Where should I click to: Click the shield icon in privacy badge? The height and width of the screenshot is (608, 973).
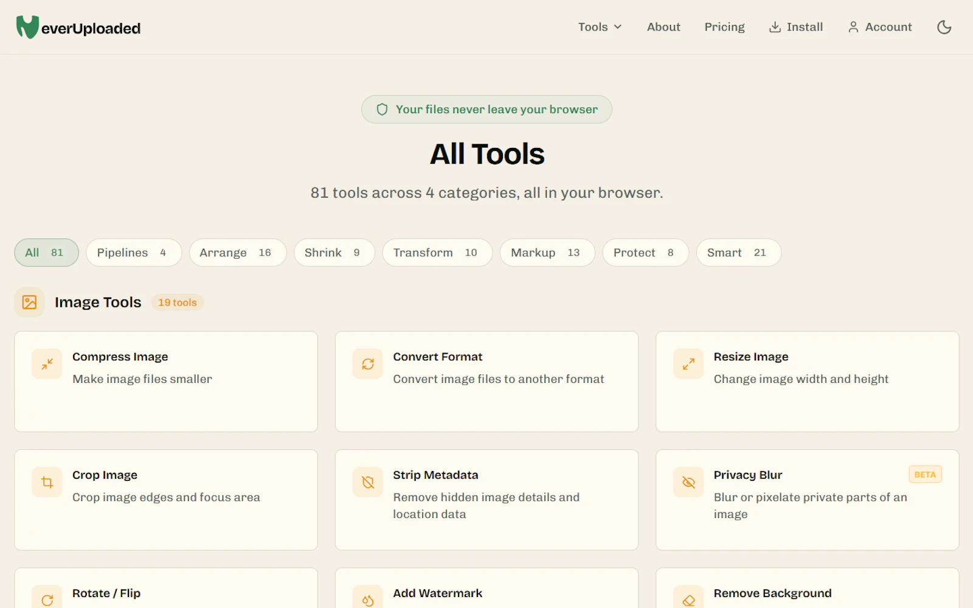(x=382, y=110)
